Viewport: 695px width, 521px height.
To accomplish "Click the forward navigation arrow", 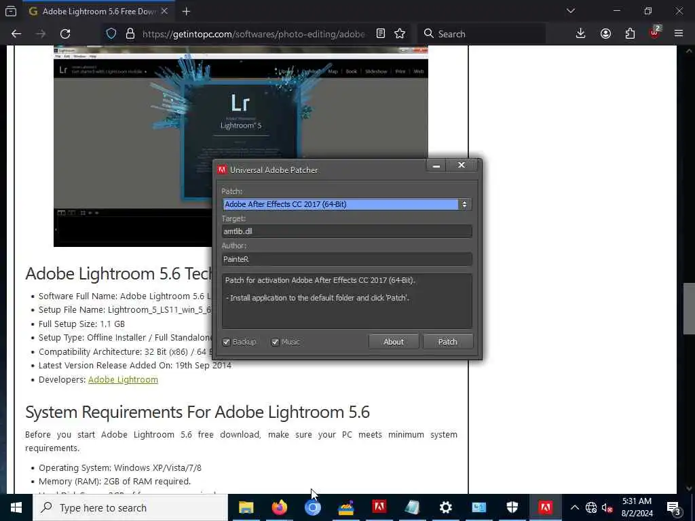I will pyautogui.click(x=41, y=34).
